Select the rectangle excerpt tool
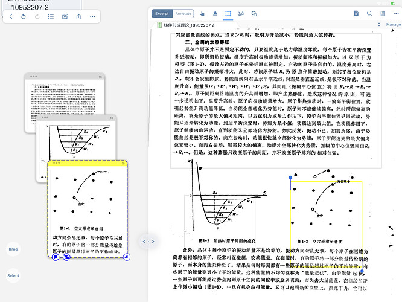The height and width of the screenshot is (302, 402). [x=228, y=14]
